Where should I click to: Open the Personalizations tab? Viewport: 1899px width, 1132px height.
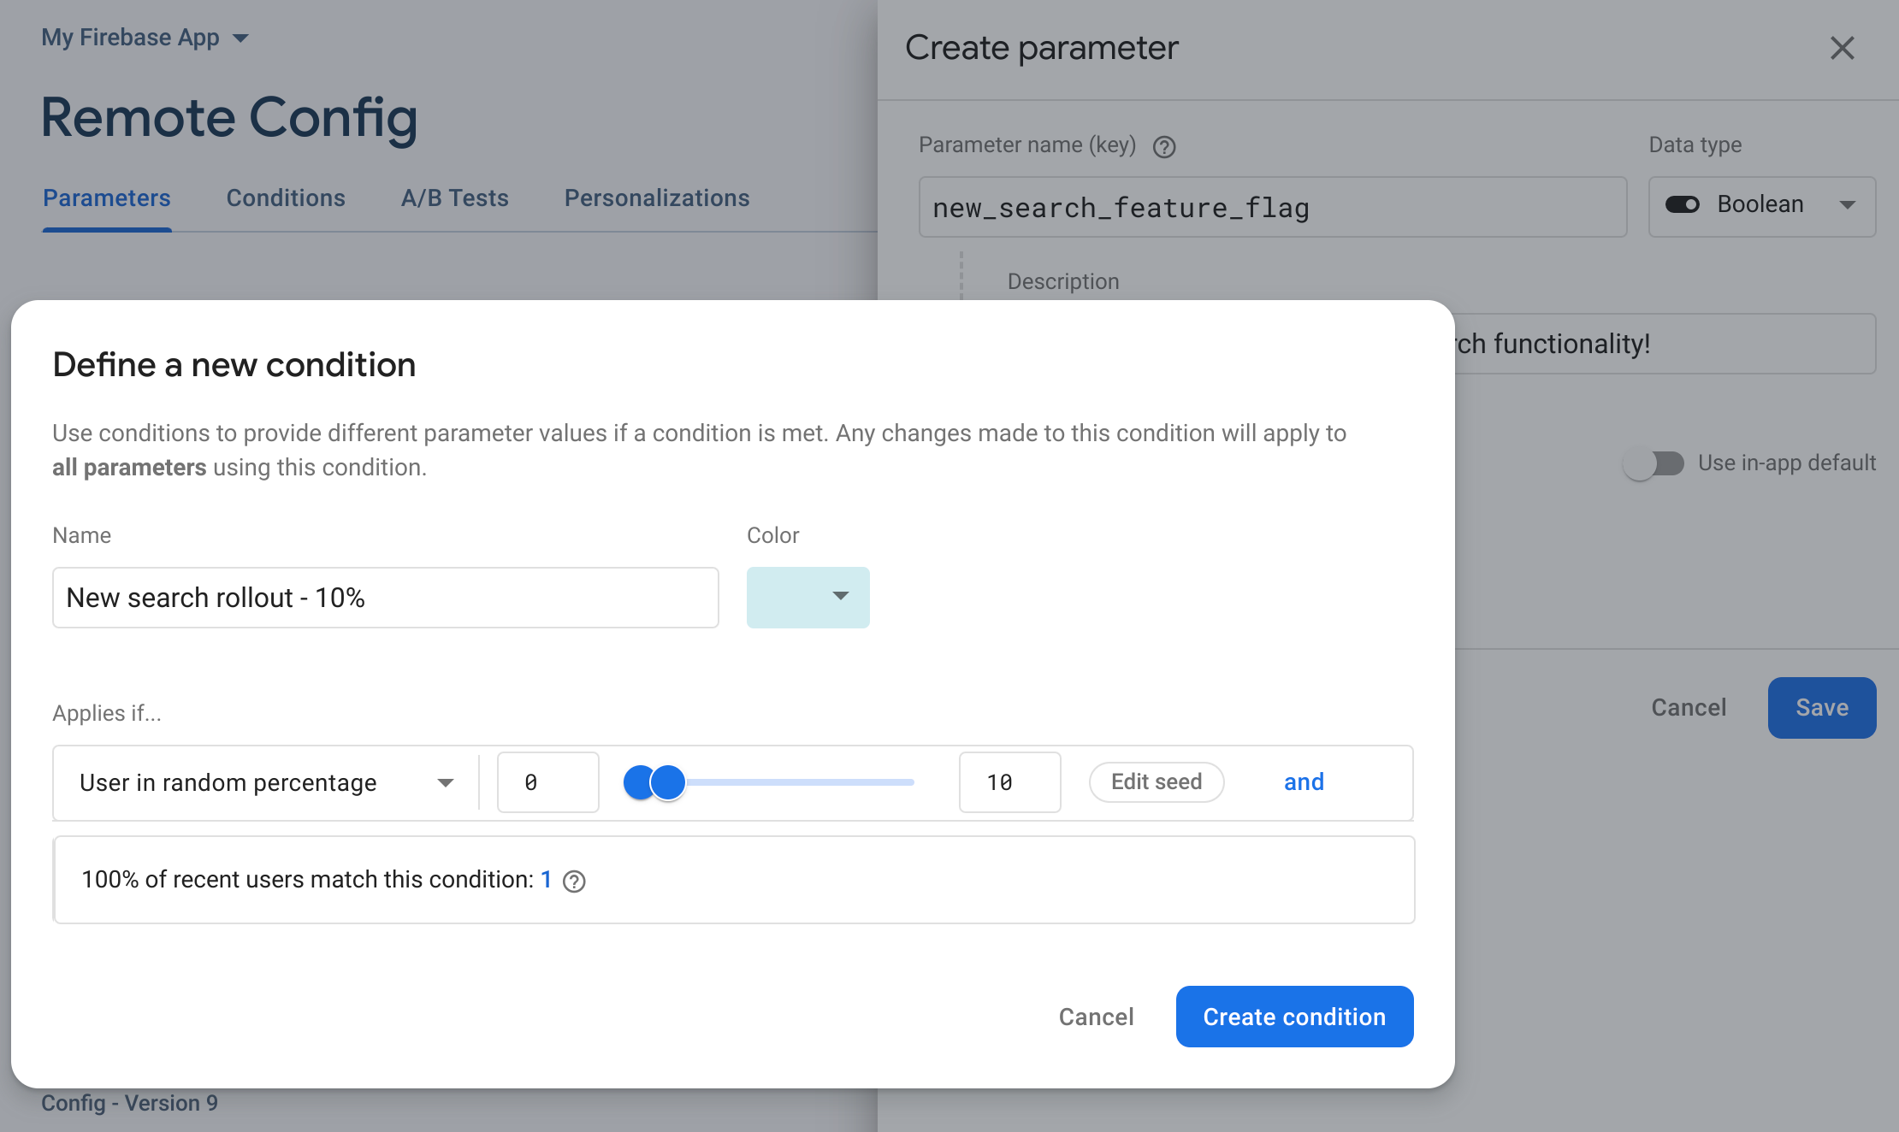[656, 197]
